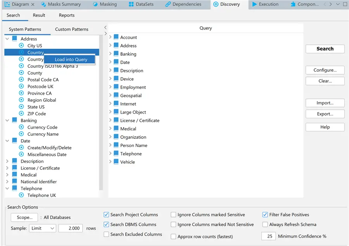Switch to the Masks Summary tab
349x246 pixels.
click(61, 4)
